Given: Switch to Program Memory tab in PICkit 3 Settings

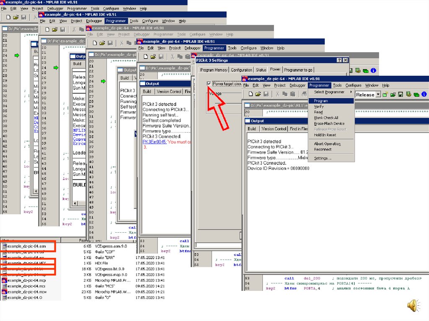Looking at the screenshot, I should 214,70.
